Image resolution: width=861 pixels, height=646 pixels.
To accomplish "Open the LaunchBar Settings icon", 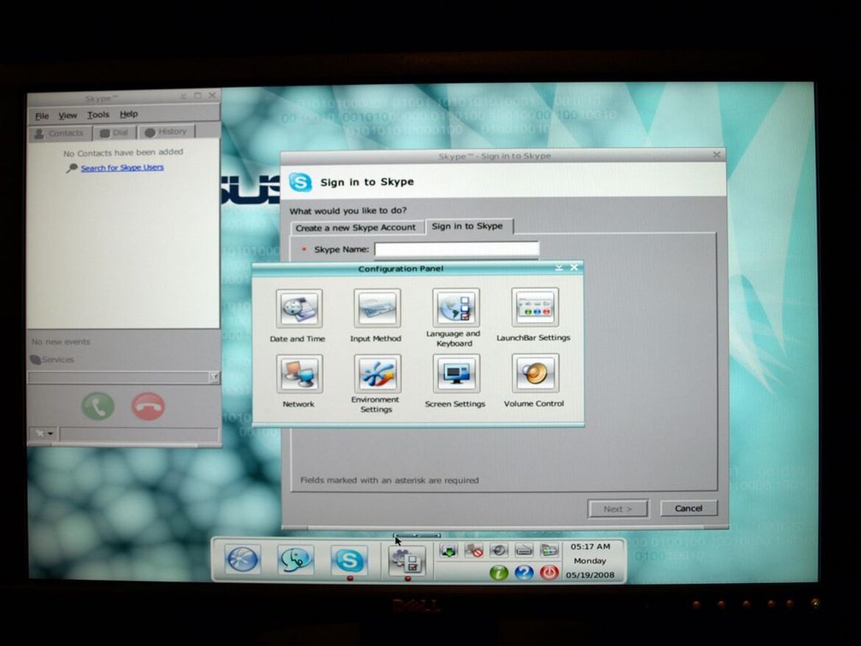I will point(535,306).
